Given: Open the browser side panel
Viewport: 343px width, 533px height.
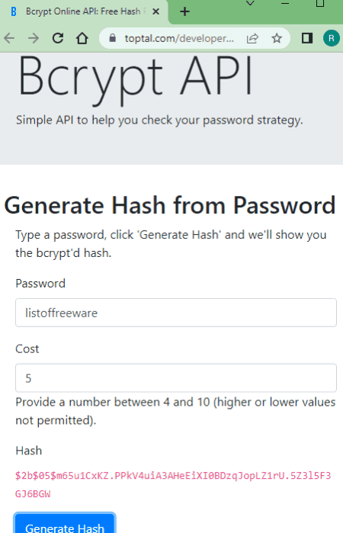Looking at the screenshot, I should [307, 38].
